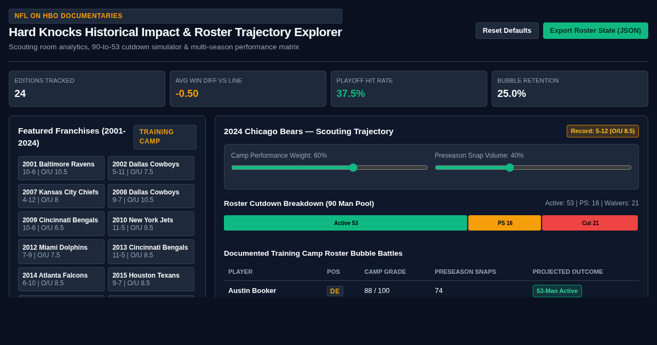The image size is (657, 345).
Task: Click the PLAYER column header
Action: pos(240,272)
